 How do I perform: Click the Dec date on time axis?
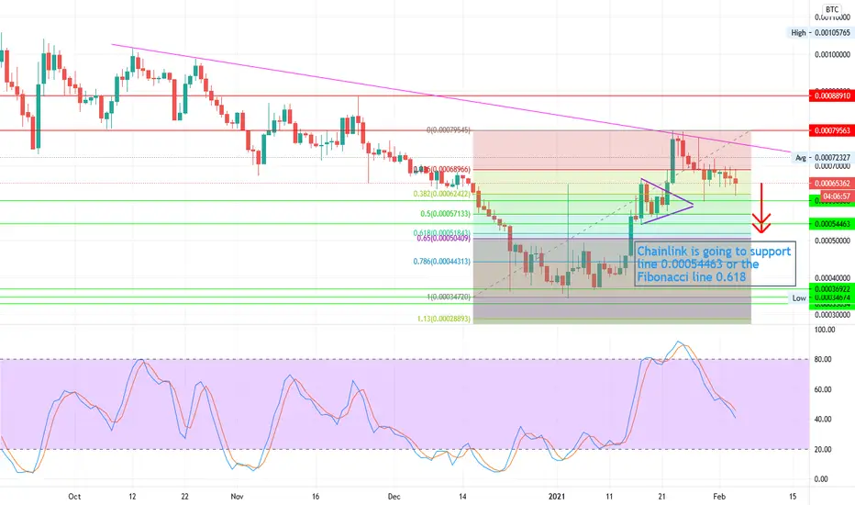click(x=394, y=496)
